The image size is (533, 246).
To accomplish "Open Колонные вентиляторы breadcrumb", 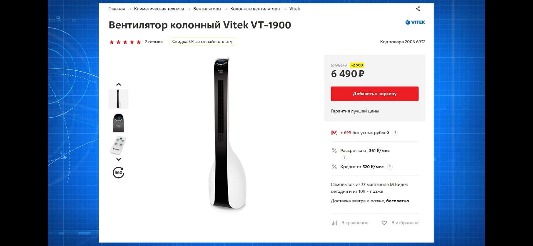I will click(x=255, y=9).
